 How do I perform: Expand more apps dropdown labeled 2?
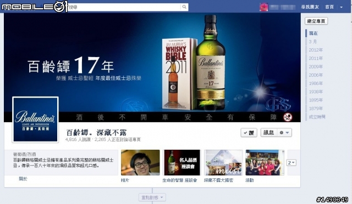pos(291,162)
